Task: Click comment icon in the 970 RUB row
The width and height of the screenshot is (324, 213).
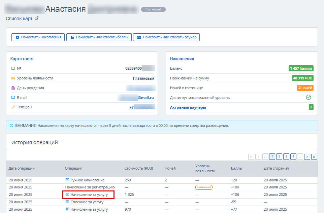Action: pos(67,209)
